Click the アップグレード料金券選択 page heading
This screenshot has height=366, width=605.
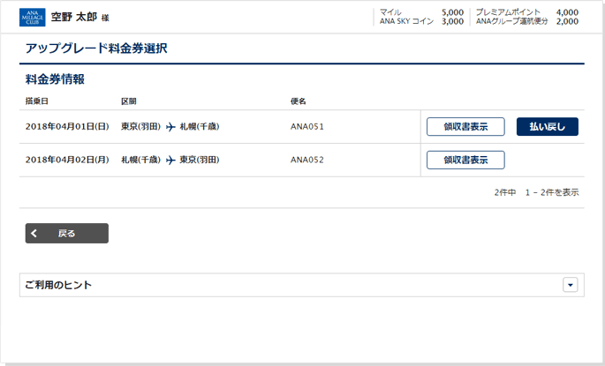[x=96, y=49]
